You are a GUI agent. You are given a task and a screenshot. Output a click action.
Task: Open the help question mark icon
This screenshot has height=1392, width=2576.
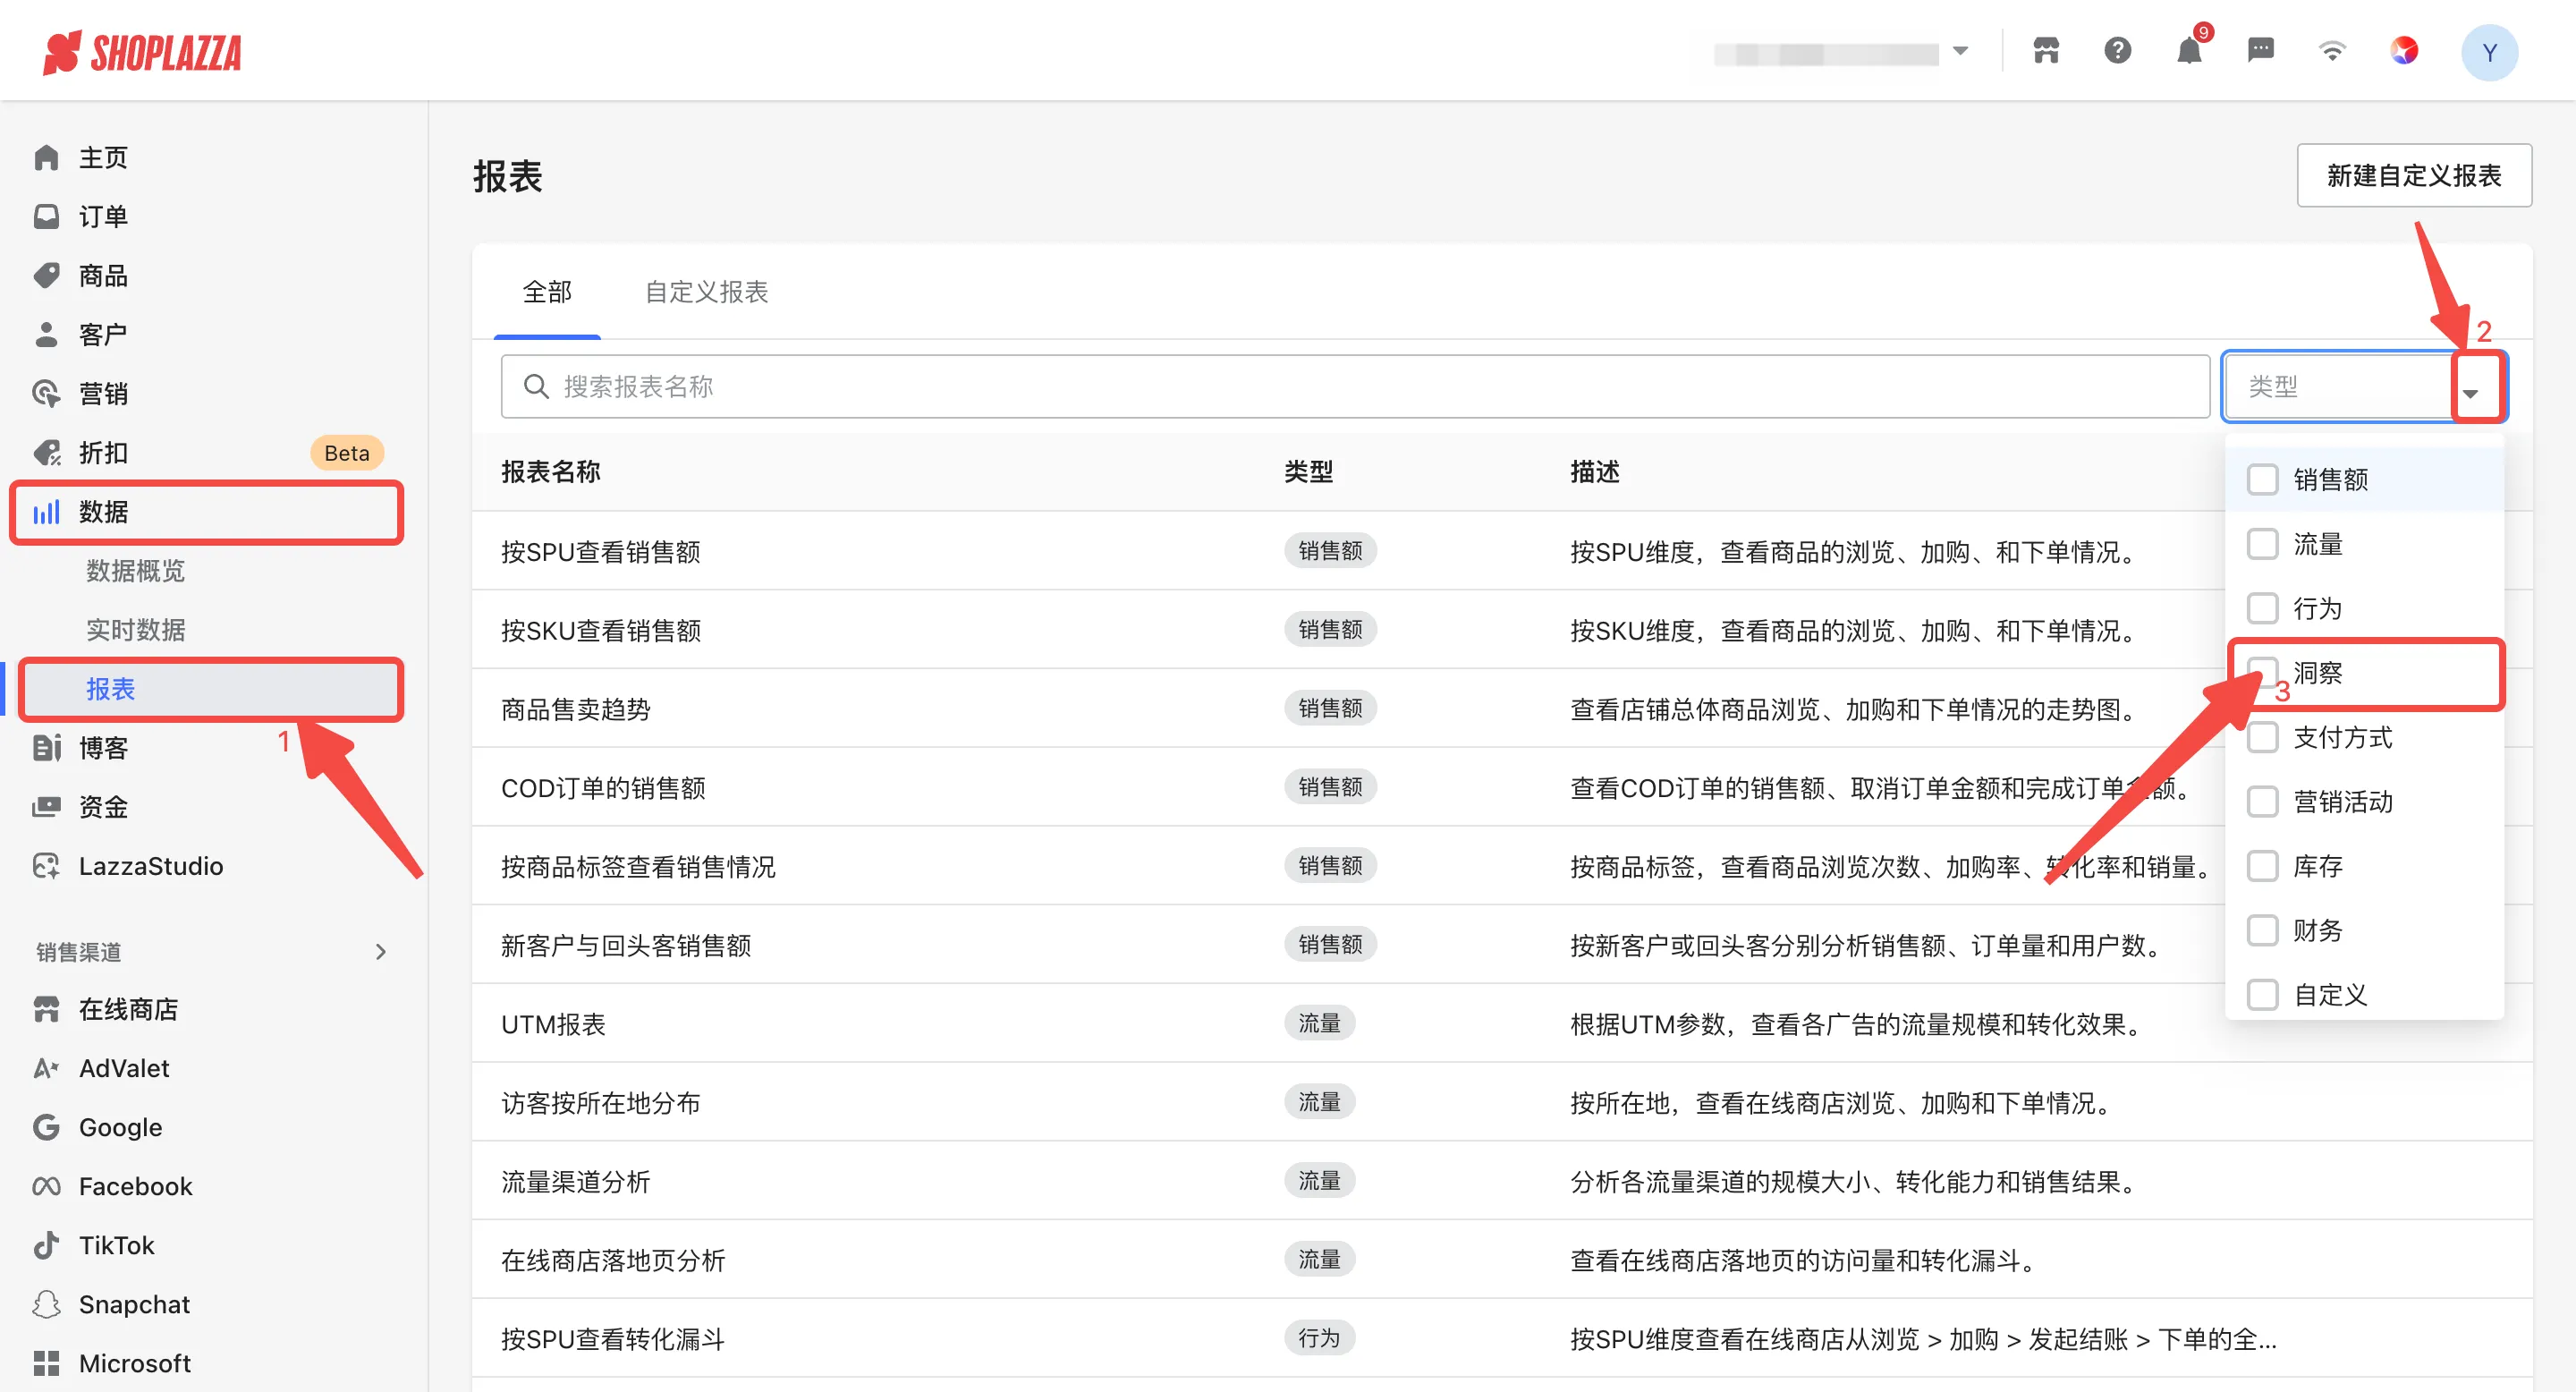tap(2117, 50)
